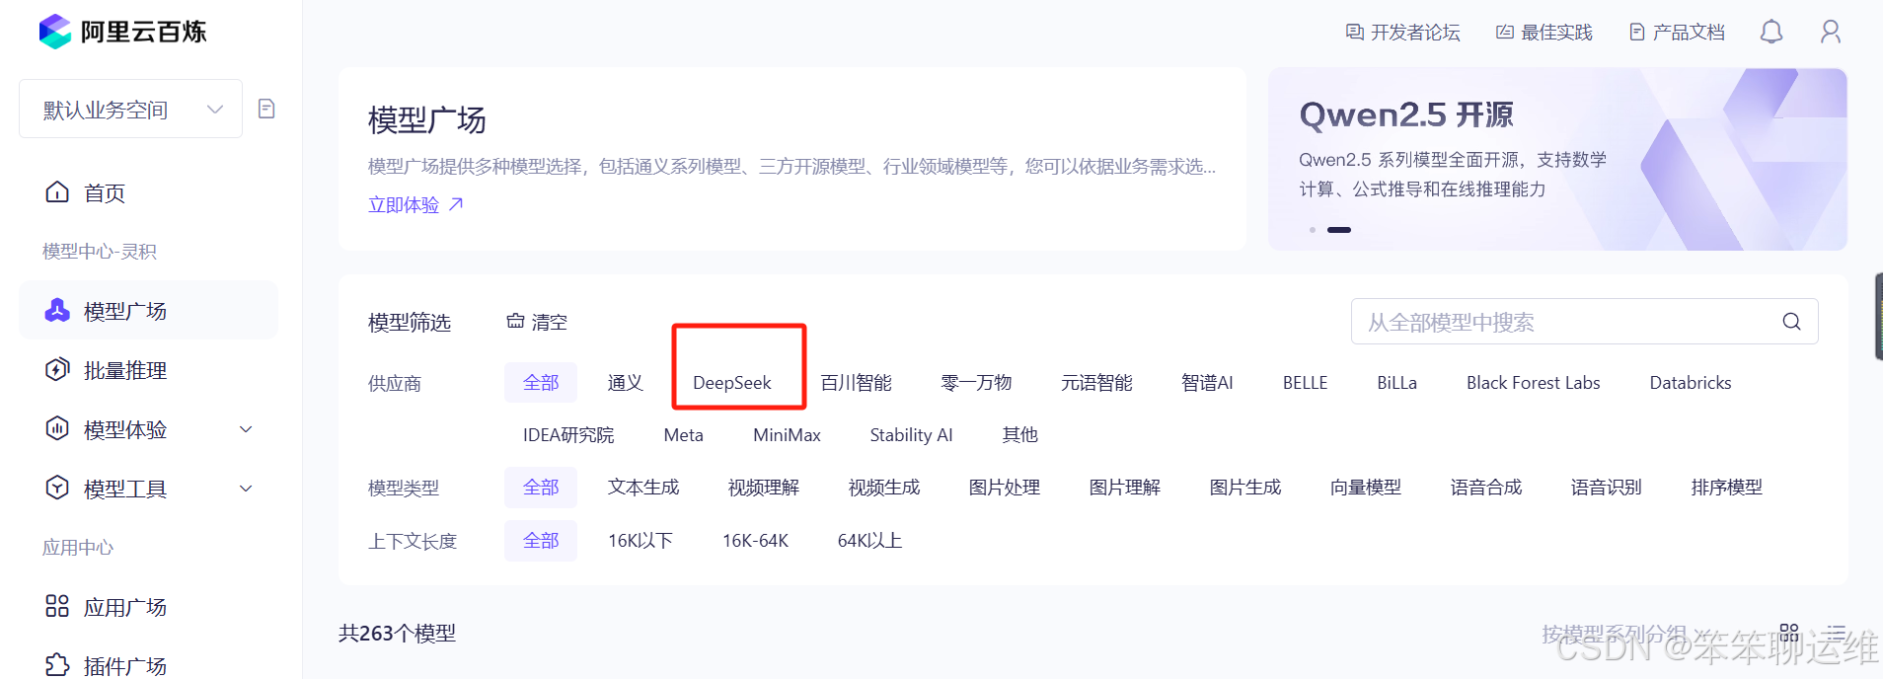Select 全部 in the 上下文长度 row
Viewport: 1883px width, 679px height.
(541, 541)
